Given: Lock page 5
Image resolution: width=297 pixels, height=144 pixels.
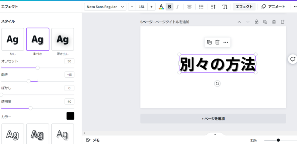Looking at the screenshot, I should (256, 22).
